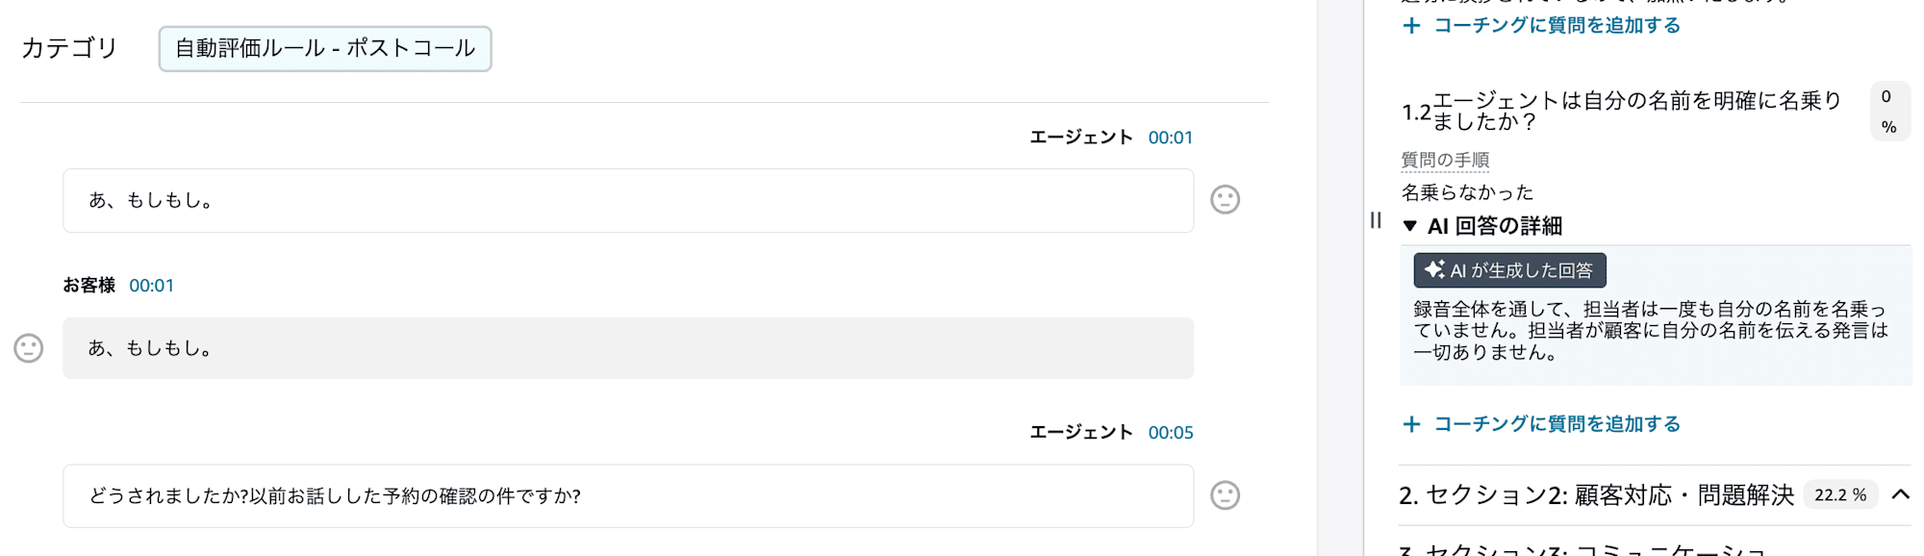Click the panel divider handle between transcript and evaluation
Viewport: 1924px width, 556px height.
1374,221
